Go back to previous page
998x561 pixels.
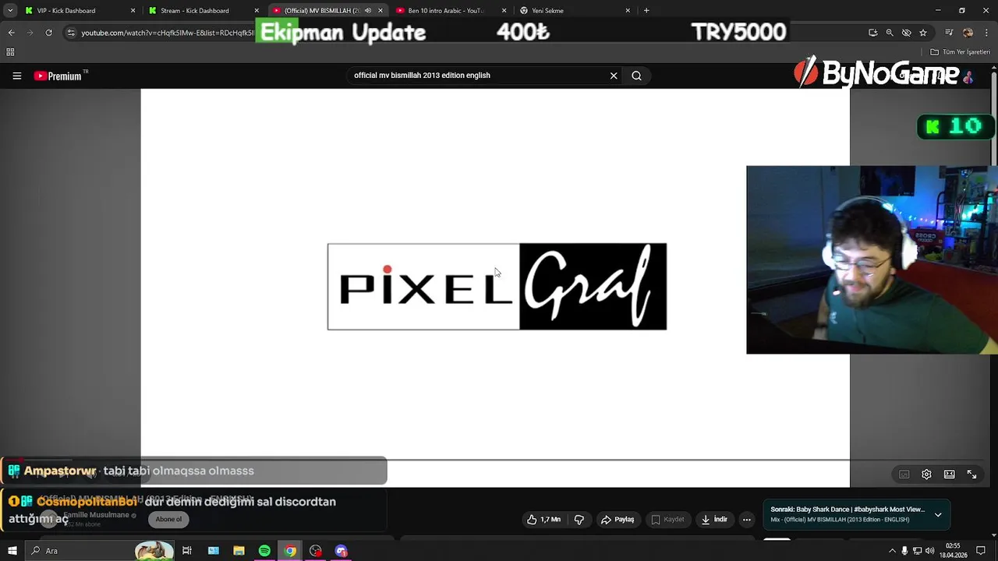11,33
